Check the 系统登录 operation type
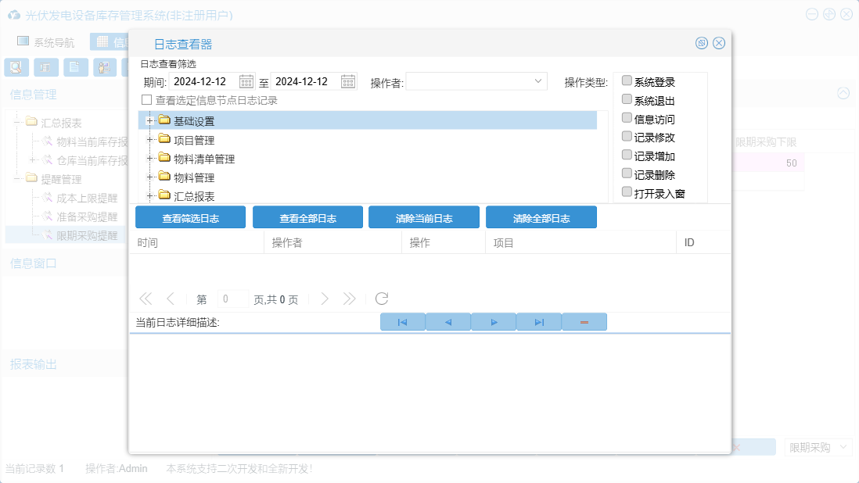 (627, 81)
